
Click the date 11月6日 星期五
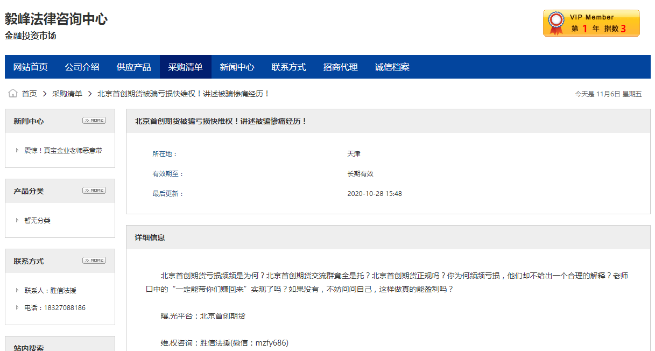point(619,94)
